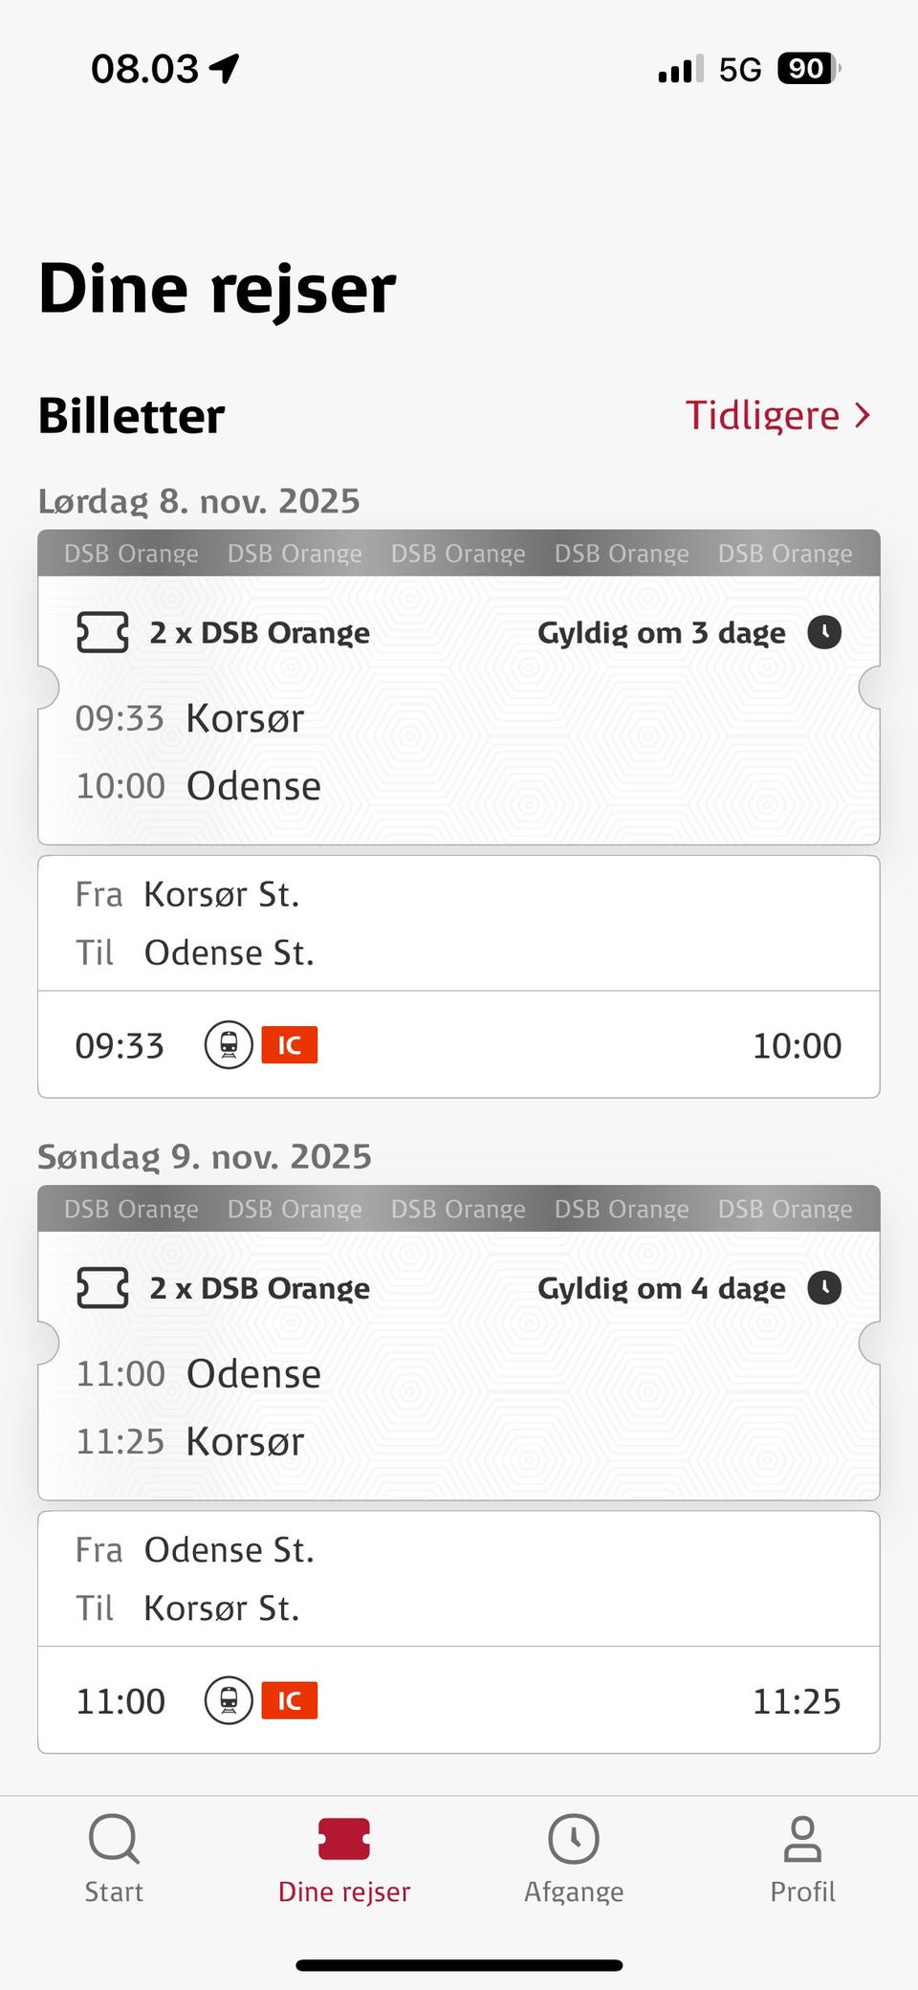The width and height of the screenshot is (918, 1990).
Task: Open the Sunday 2 x DSB Orange ticket
Action: coord(459,1363)
